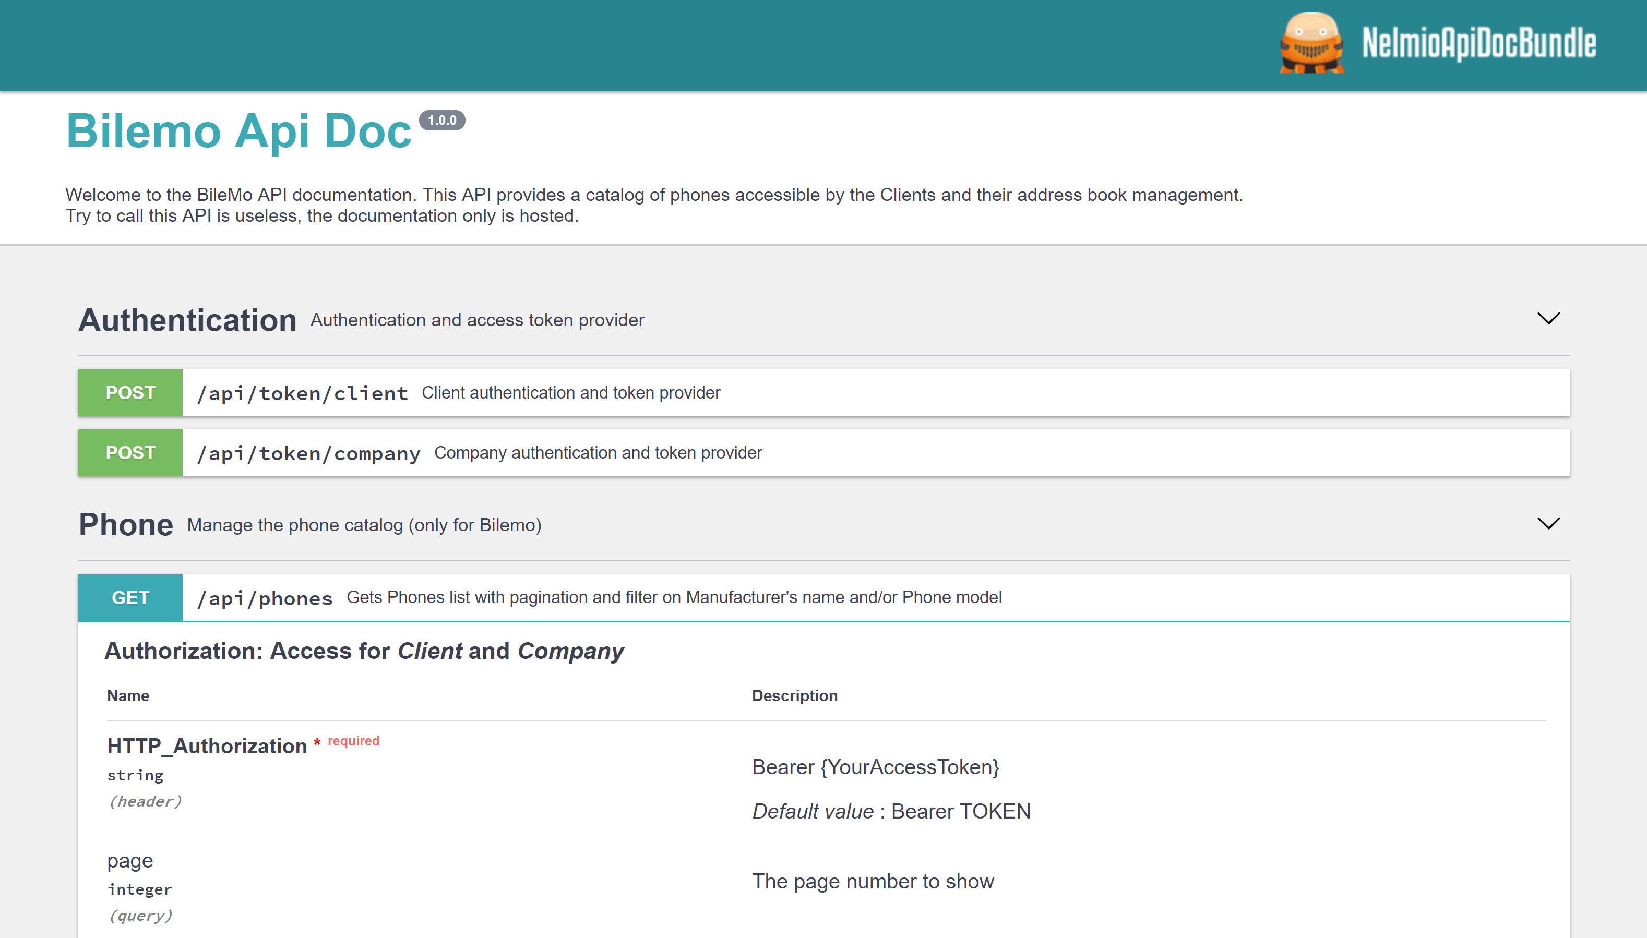Click the 1.0.0 version badge
The image size is (1647, 938).
[x=441, y=121]
